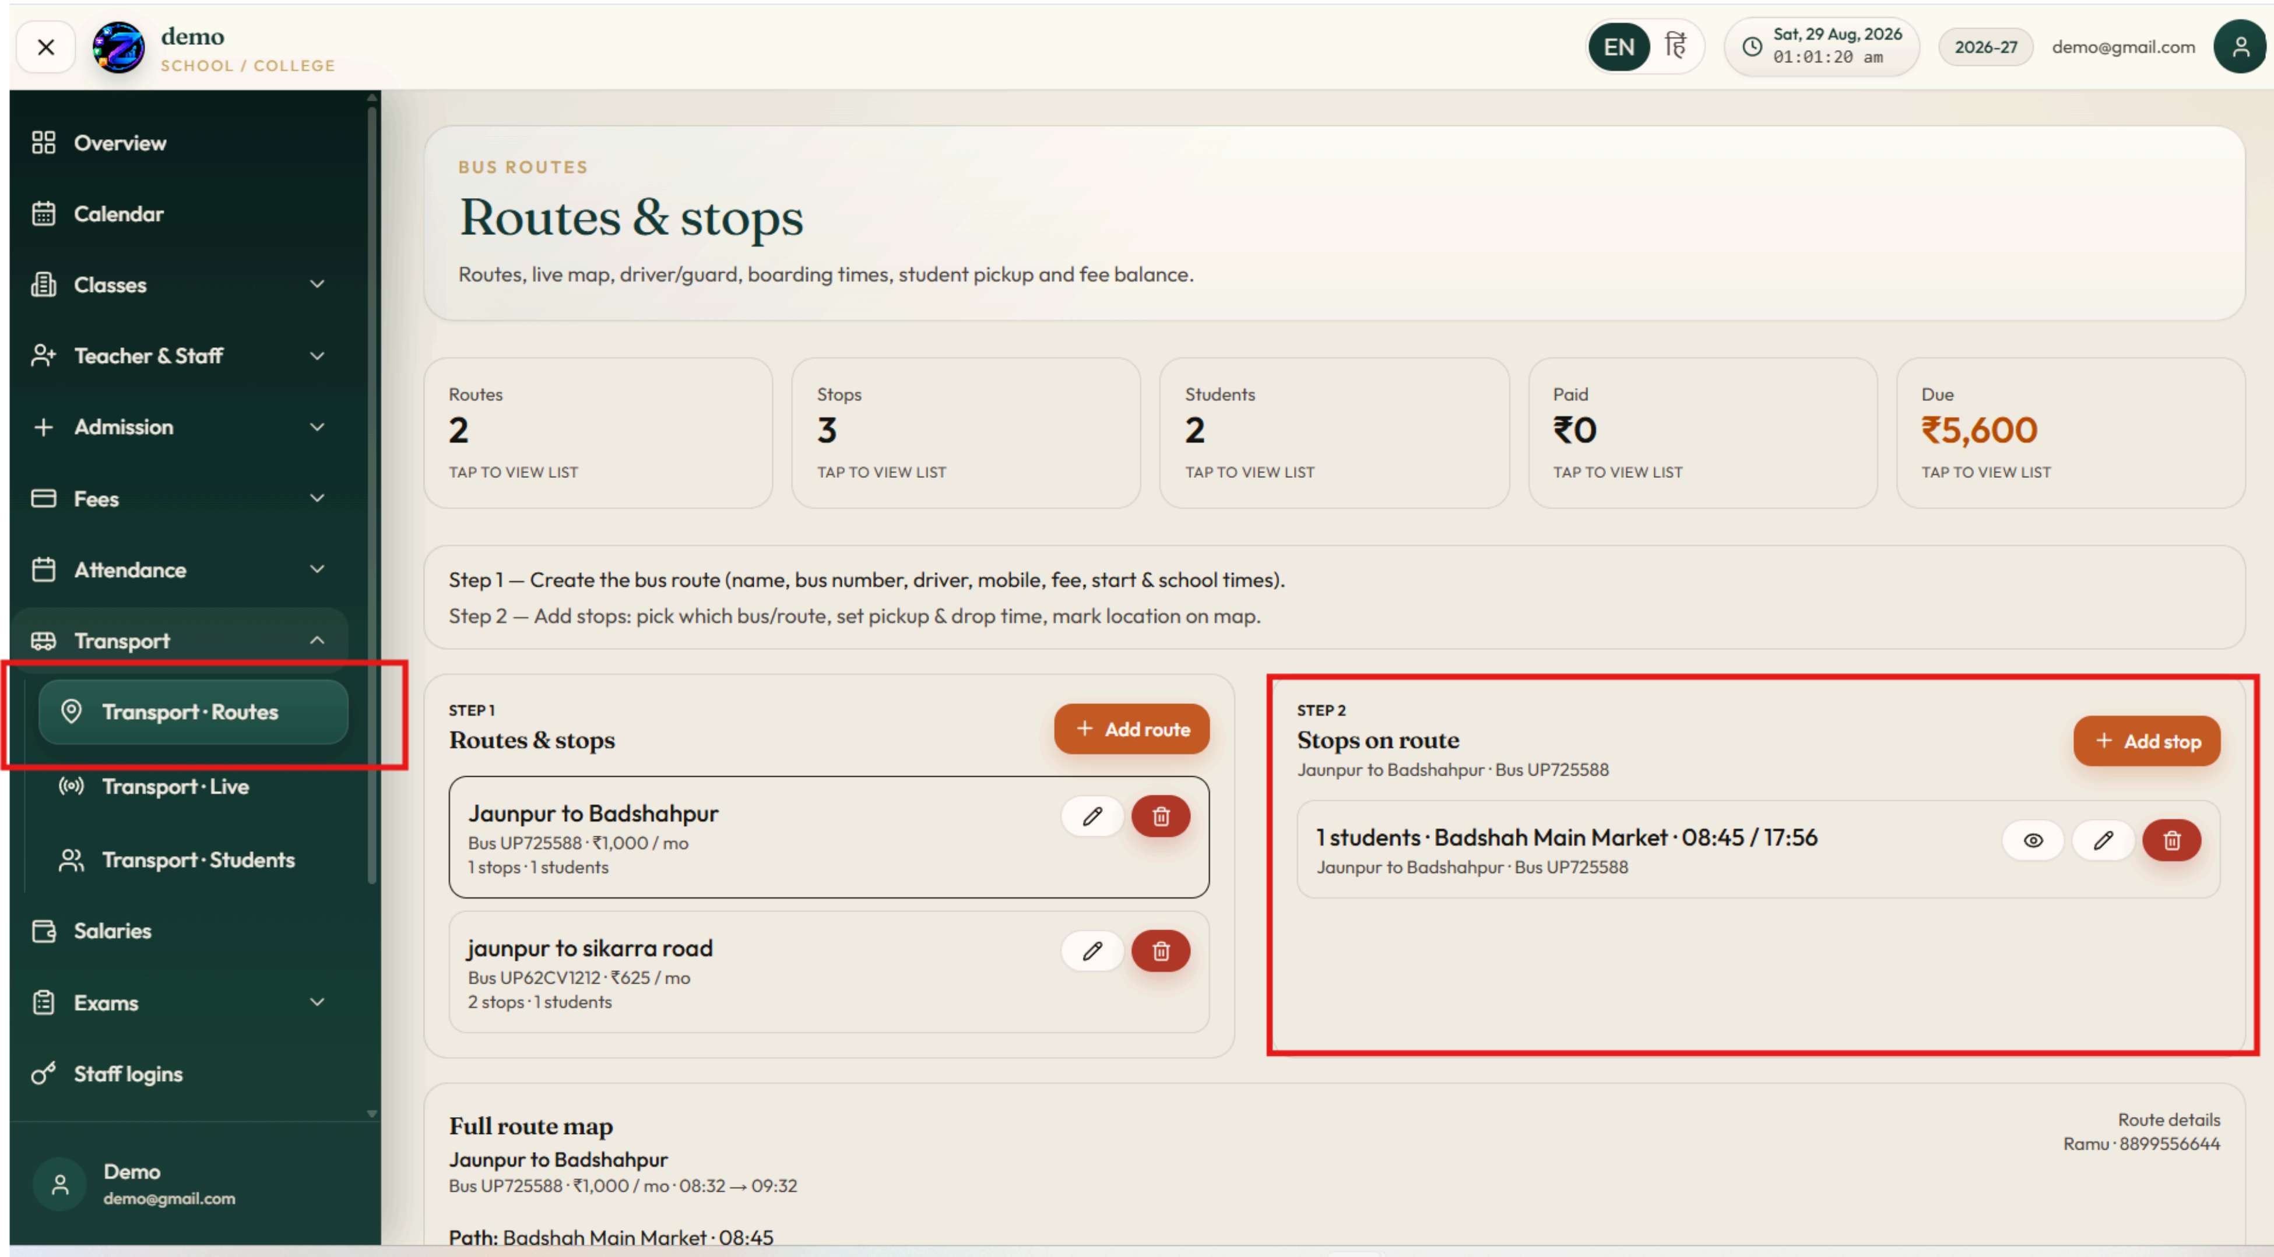Viewport: 2274px width, 1257px height.
Task: Switch language to English (EN)
Action: [x=1618, y=47]
